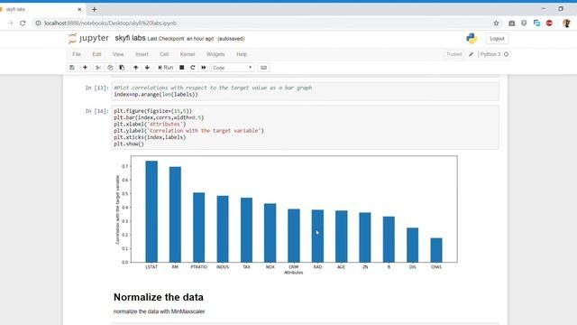Viewport: 577px width, 325px height.
Task: Click the address bar URL
Action: 110,23
